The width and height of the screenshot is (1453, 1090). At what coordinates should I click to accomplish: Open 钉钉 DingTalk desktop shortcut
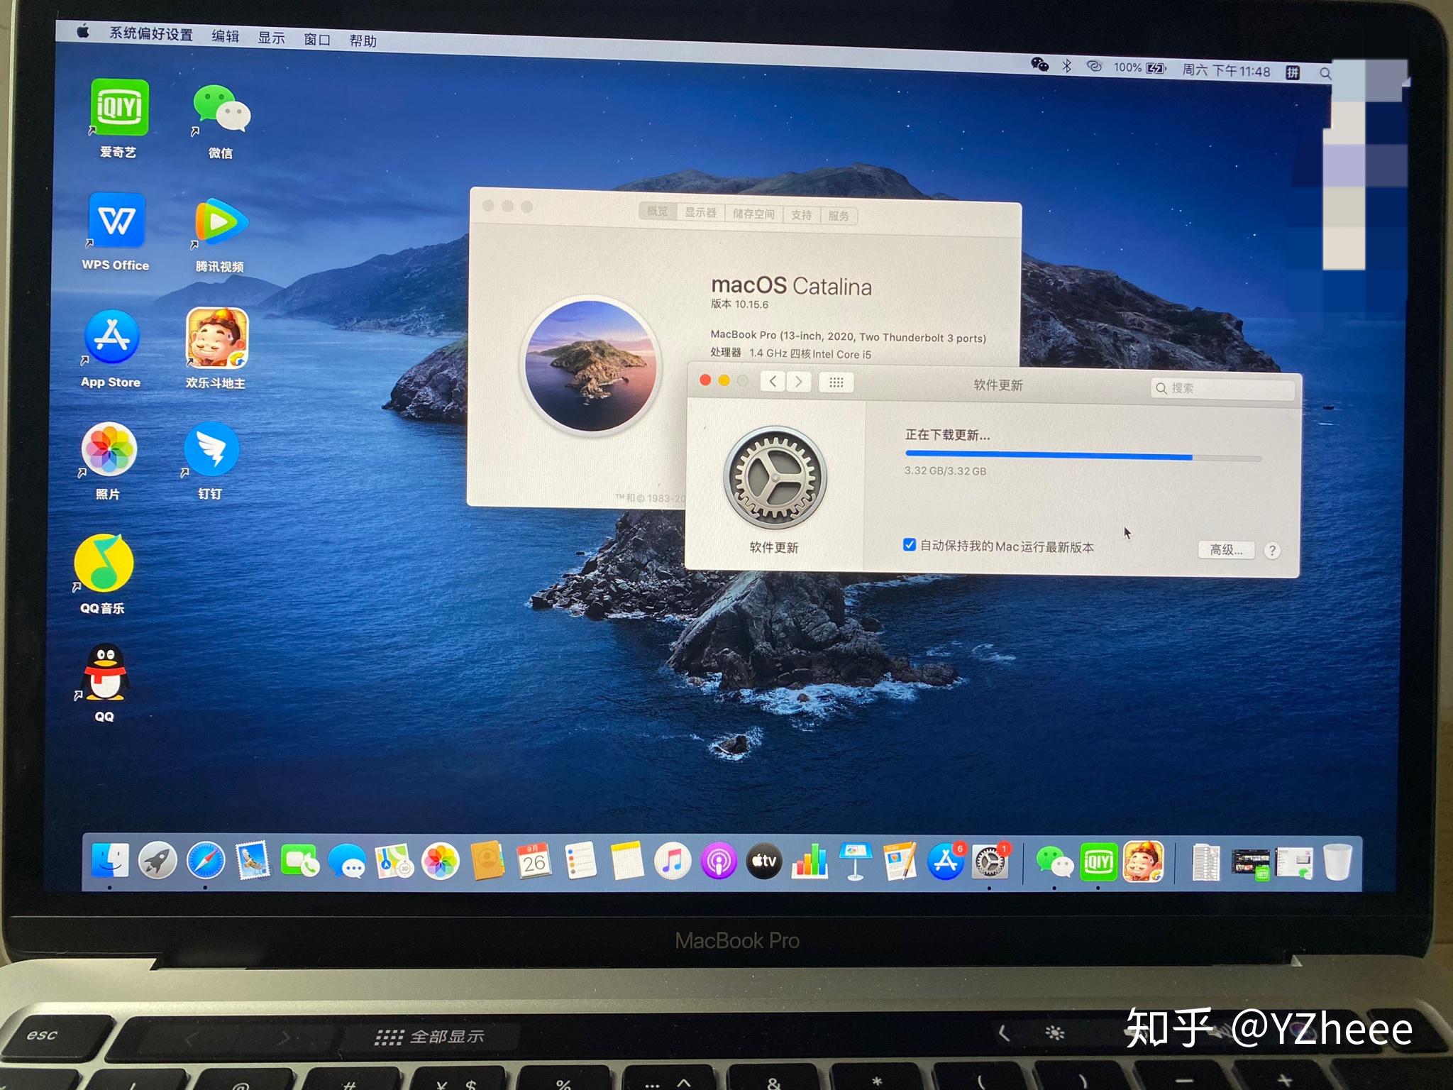pyautogui.click(x=211, y=449)
